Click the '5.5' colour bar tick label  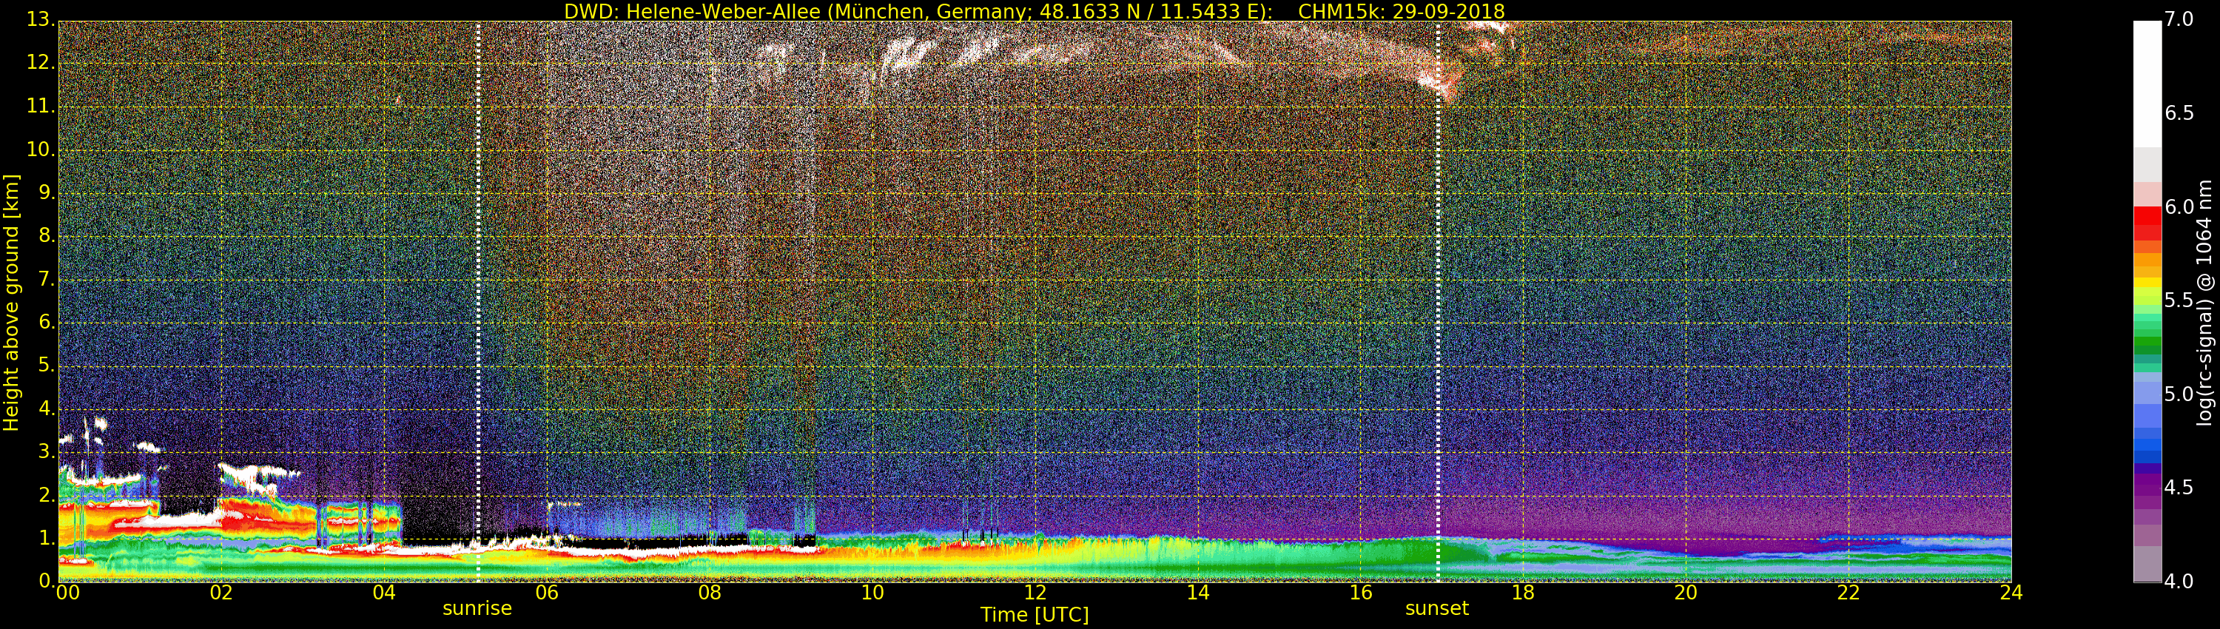click(x=2179, y=300)
